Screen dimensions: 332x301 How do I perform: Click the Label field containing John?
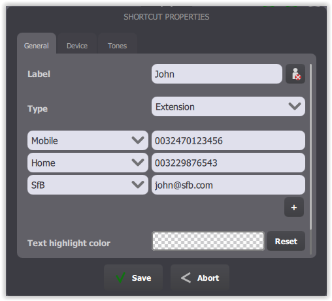pos(217,74)
